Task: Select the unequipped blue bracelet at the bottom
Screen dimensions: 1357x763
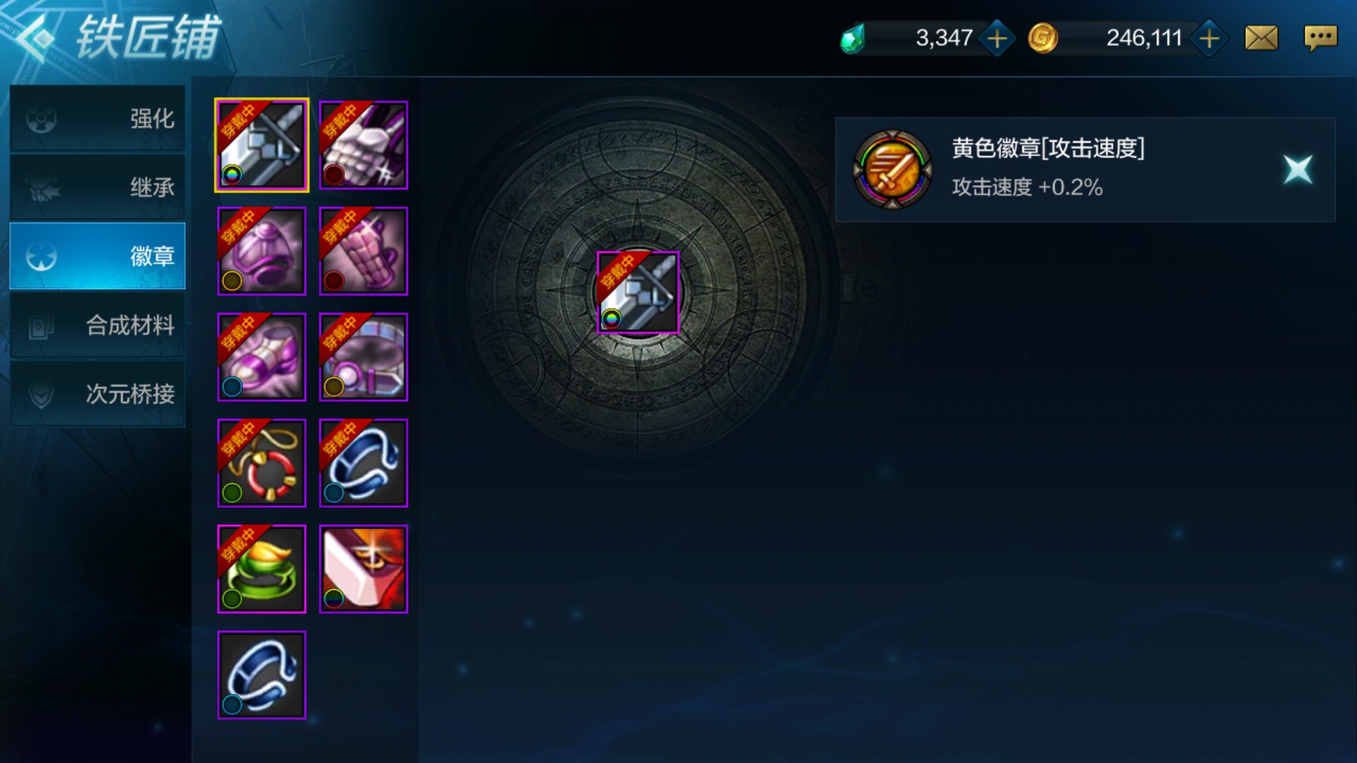Action: click(262, 675)
